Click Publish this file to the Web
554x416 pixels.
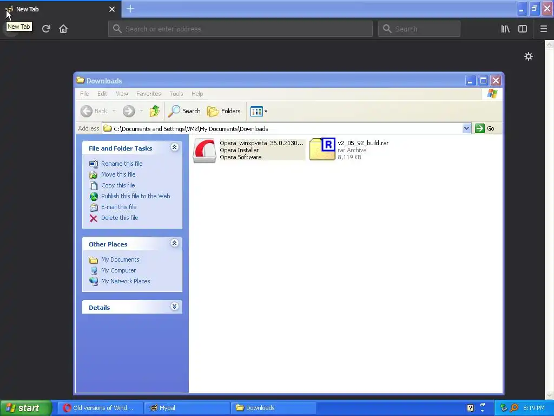(135, 196)
